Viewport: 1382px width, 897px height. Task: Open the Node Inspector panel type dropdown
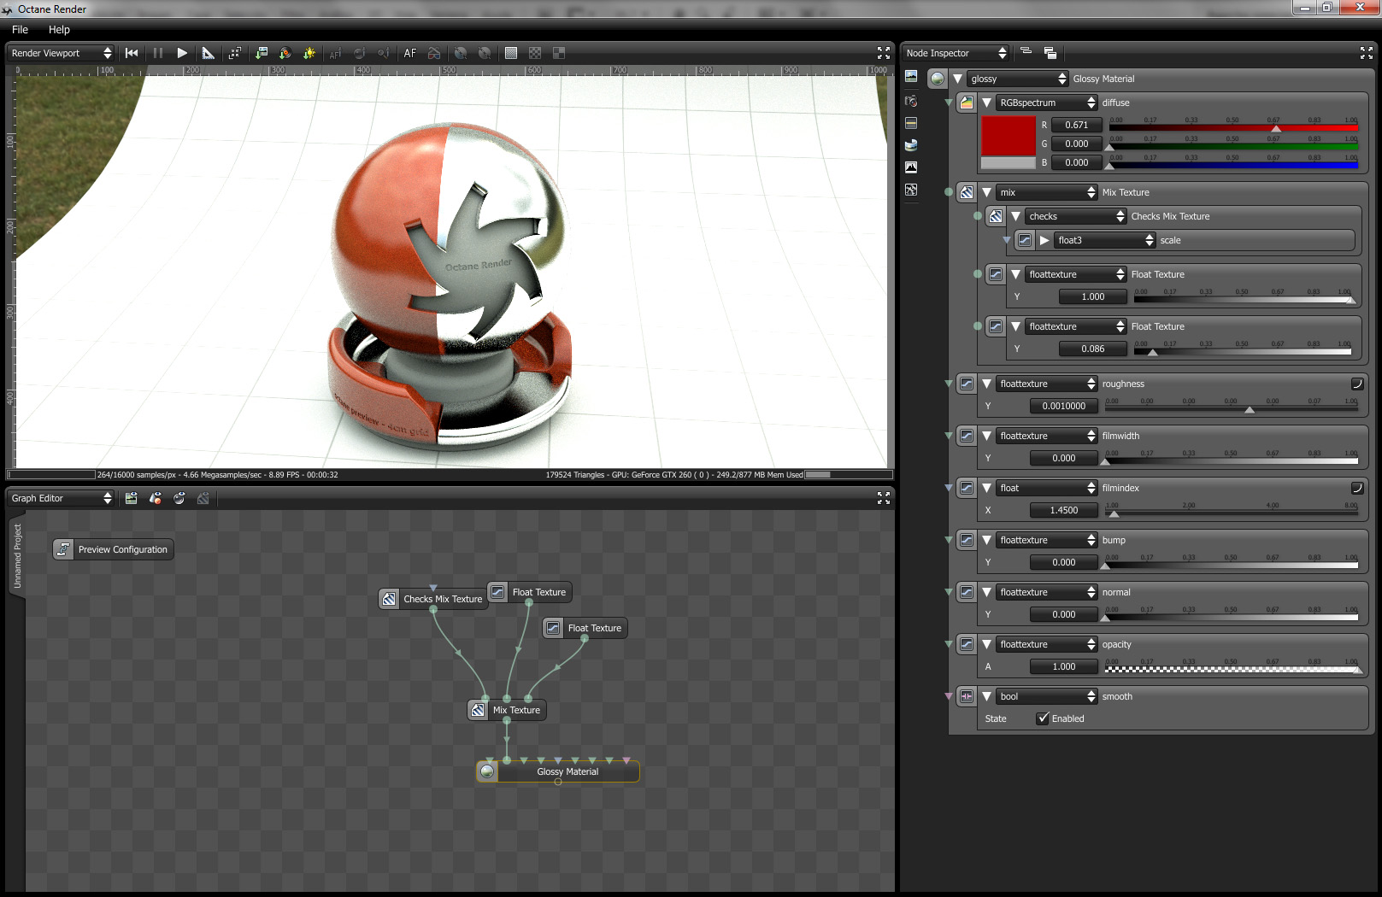(956, 53)
